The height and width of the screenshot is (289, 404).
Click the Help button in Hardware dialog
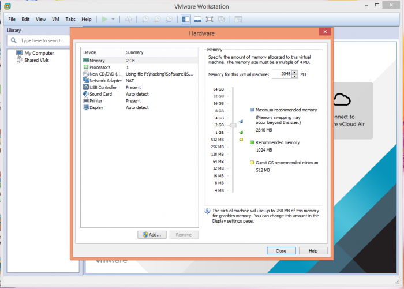click(x=313, y=250)
